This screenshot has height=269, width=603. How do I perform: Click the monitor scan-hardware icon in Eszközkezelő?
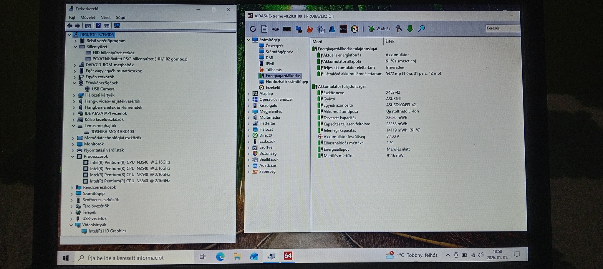point(117,26)
